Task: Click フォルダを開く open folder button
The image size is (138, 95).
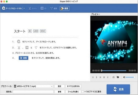Action: tap(73, 92)
